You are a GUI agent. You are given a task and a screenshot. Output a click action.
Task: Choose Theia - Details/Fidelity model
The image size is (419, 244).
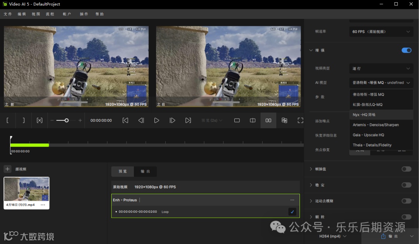click(x=381, y=145)
